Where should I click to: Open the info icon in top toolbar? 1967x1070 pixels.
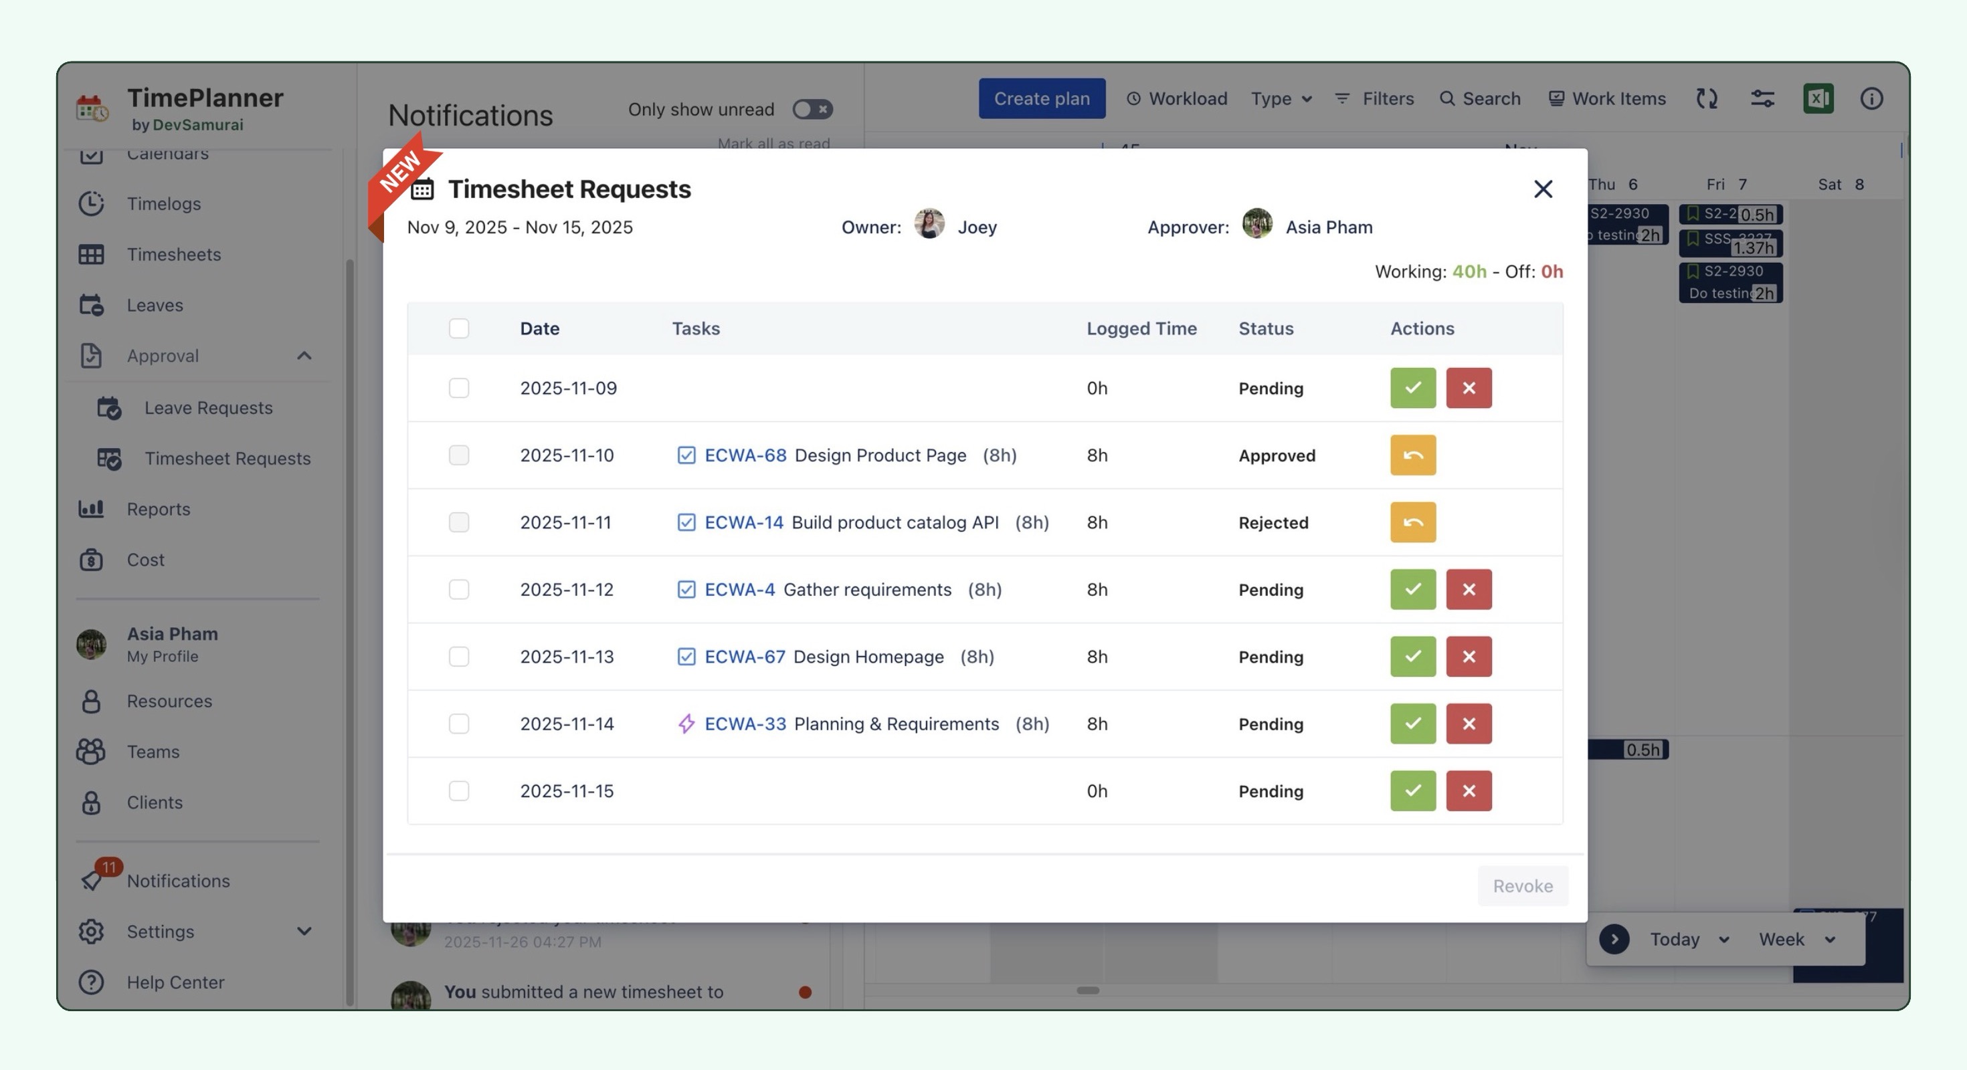(x=1870, y=98)
